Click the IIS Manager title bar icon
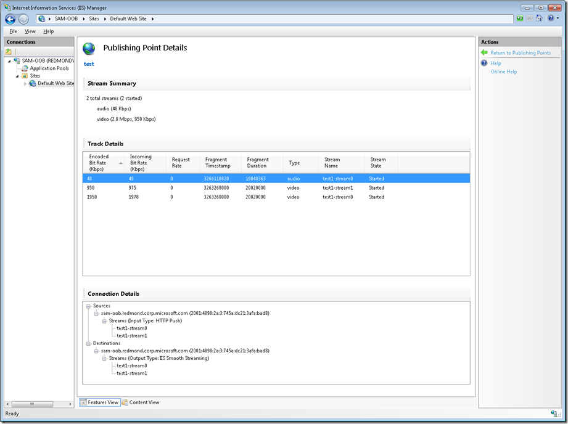Screen dimensions: 568x424 [7, 7]
